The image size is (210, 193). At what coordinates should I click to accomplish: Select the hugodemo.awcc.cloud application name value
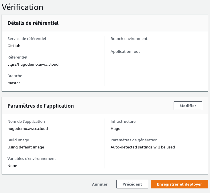tap(28, 128)
